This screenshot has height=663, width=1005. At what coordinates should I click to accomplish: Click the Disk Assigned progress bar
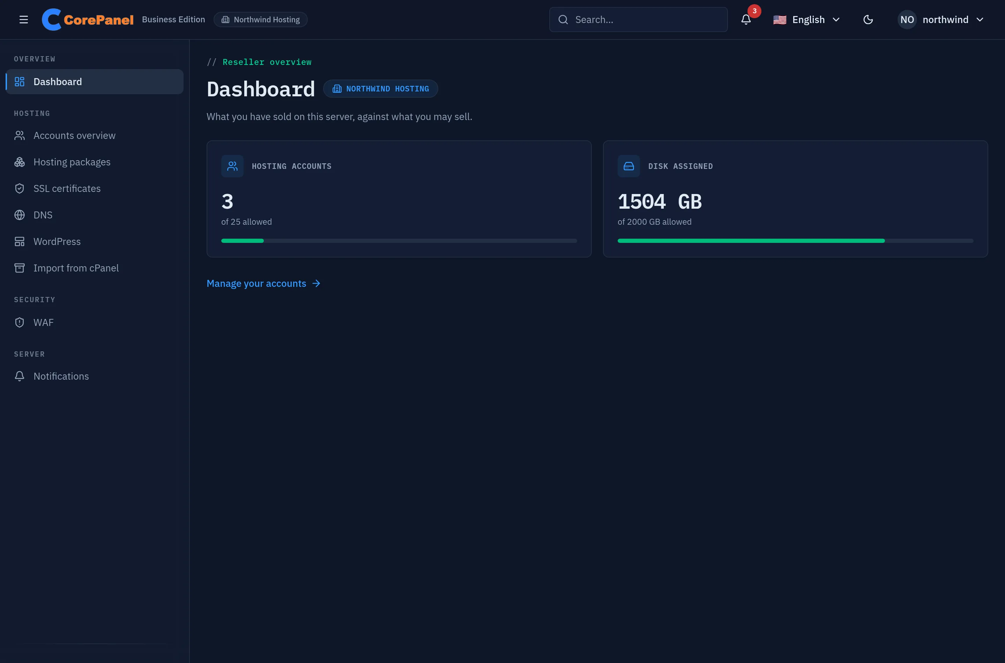[x=795, y=240]
